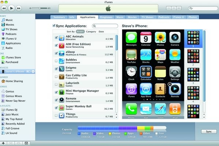Select the Settings gear app icon
Screen dimensions: 219x146
tap(175, 72)
